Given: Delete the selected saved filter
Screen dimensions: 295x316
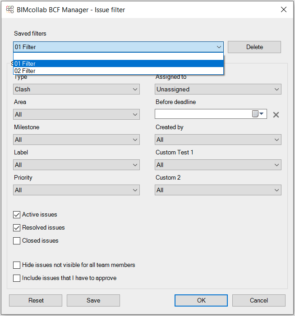Looking at the screenshot, I should [254, 47].
